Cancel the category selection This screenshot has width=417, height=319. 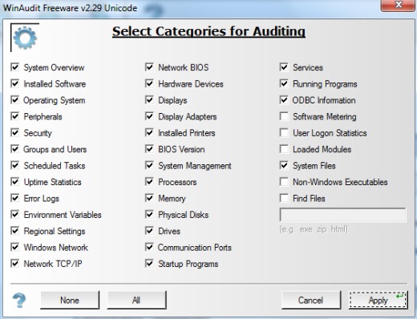point(311,300)
